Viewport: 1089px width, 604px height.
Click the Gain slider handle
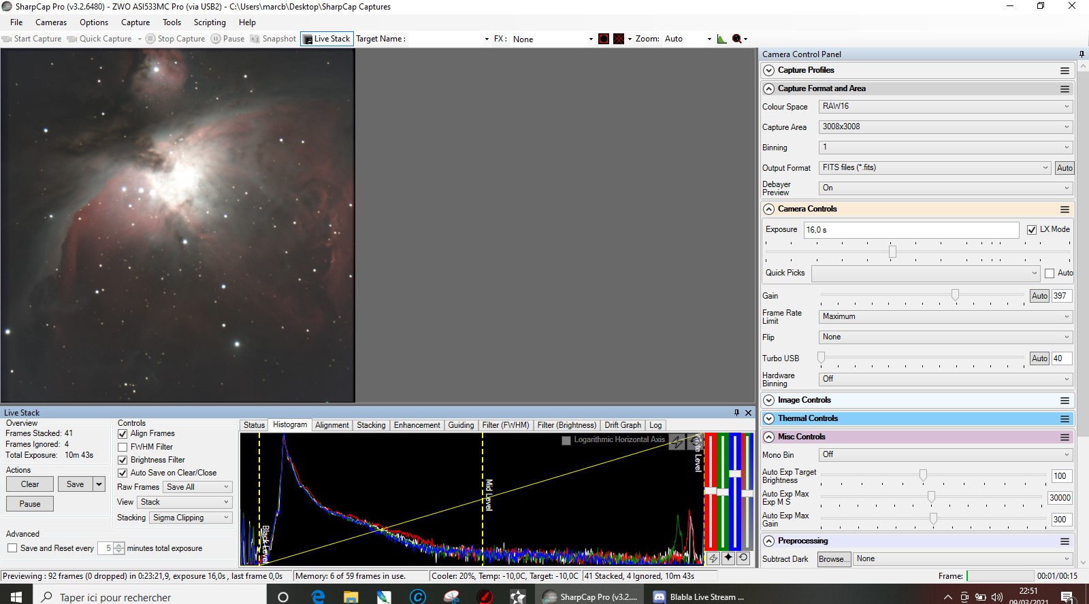coord(955,295)
